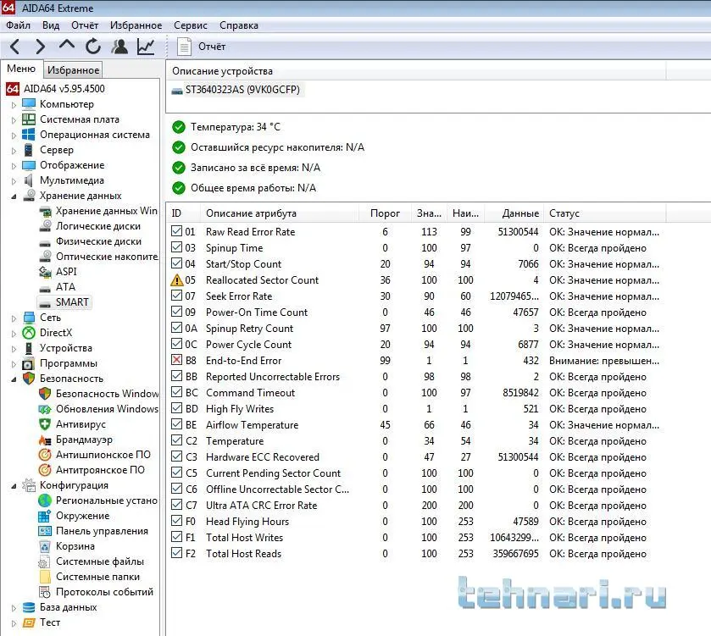Viewport: 711px width, 636px height.
Task: Click the ST3640323AS drive icon
Action: coord(177,91)
